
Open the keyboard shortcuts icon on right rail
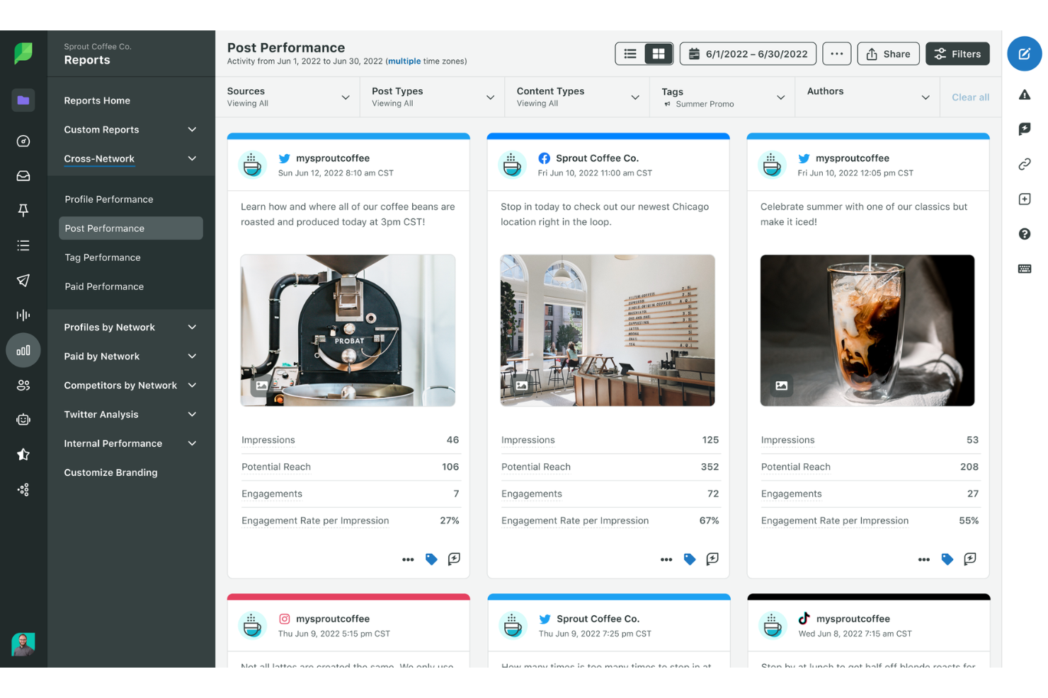(x=1024, y=268)
